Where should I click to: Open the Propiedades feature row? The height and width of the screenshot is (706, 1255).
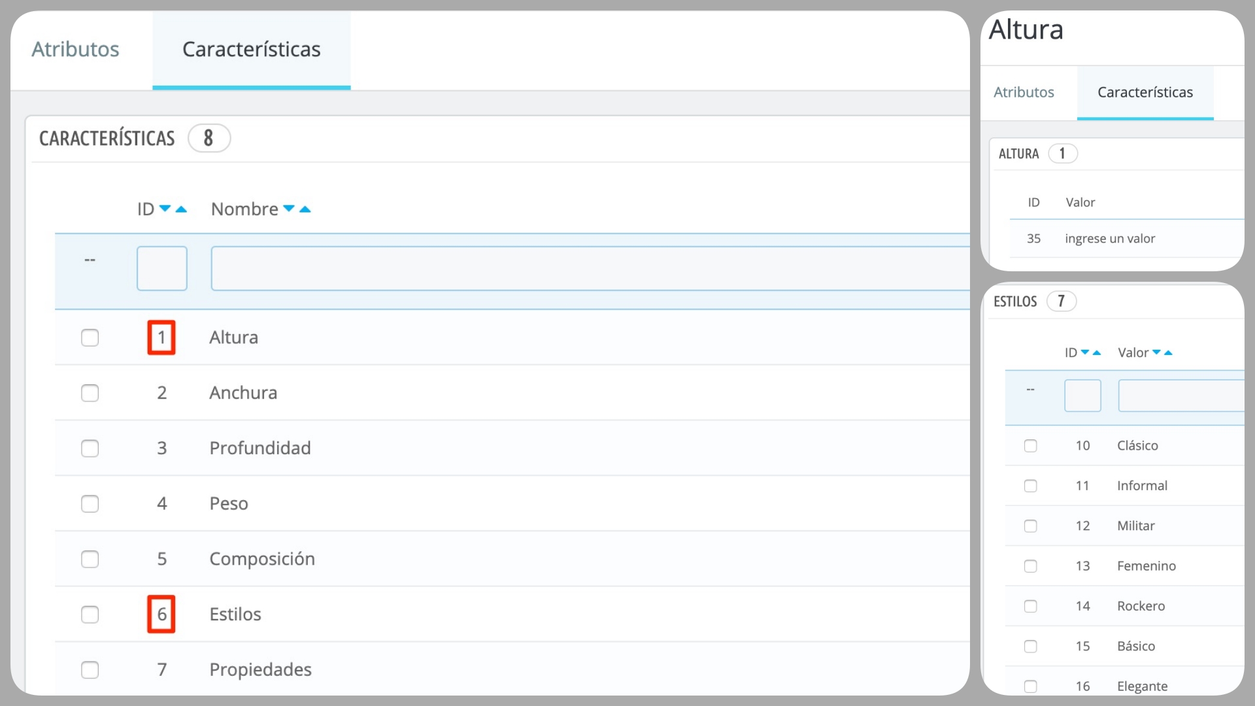tap(512, 669)
